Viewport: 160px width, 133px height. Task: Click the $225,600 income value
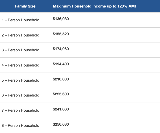[x=61, y=94]
